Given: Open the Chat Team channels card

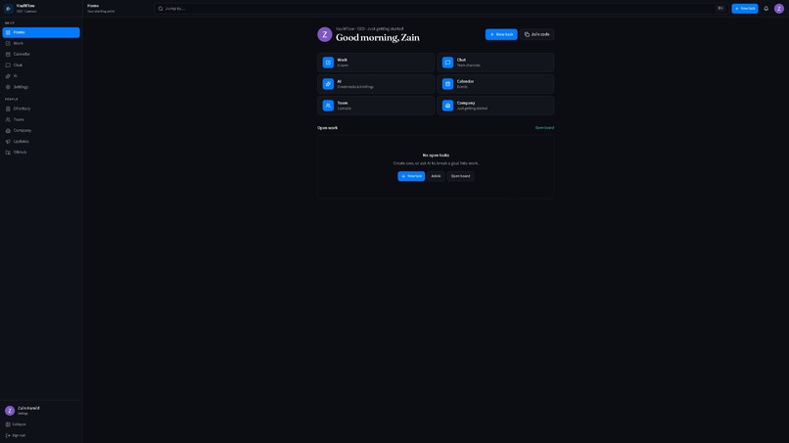Looking at the screenshot, I should click(x=495, y=63).
